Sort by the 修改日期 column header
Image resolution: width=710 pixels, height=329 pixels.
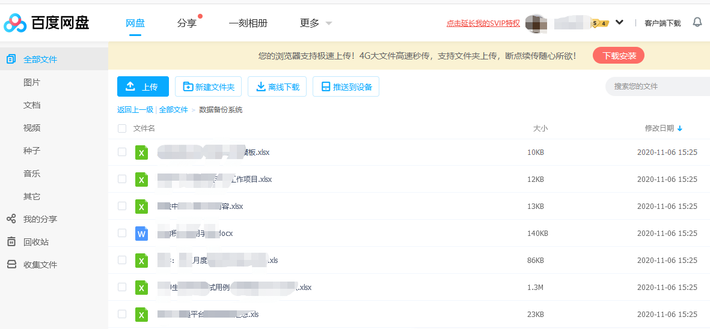coord(663,128)
